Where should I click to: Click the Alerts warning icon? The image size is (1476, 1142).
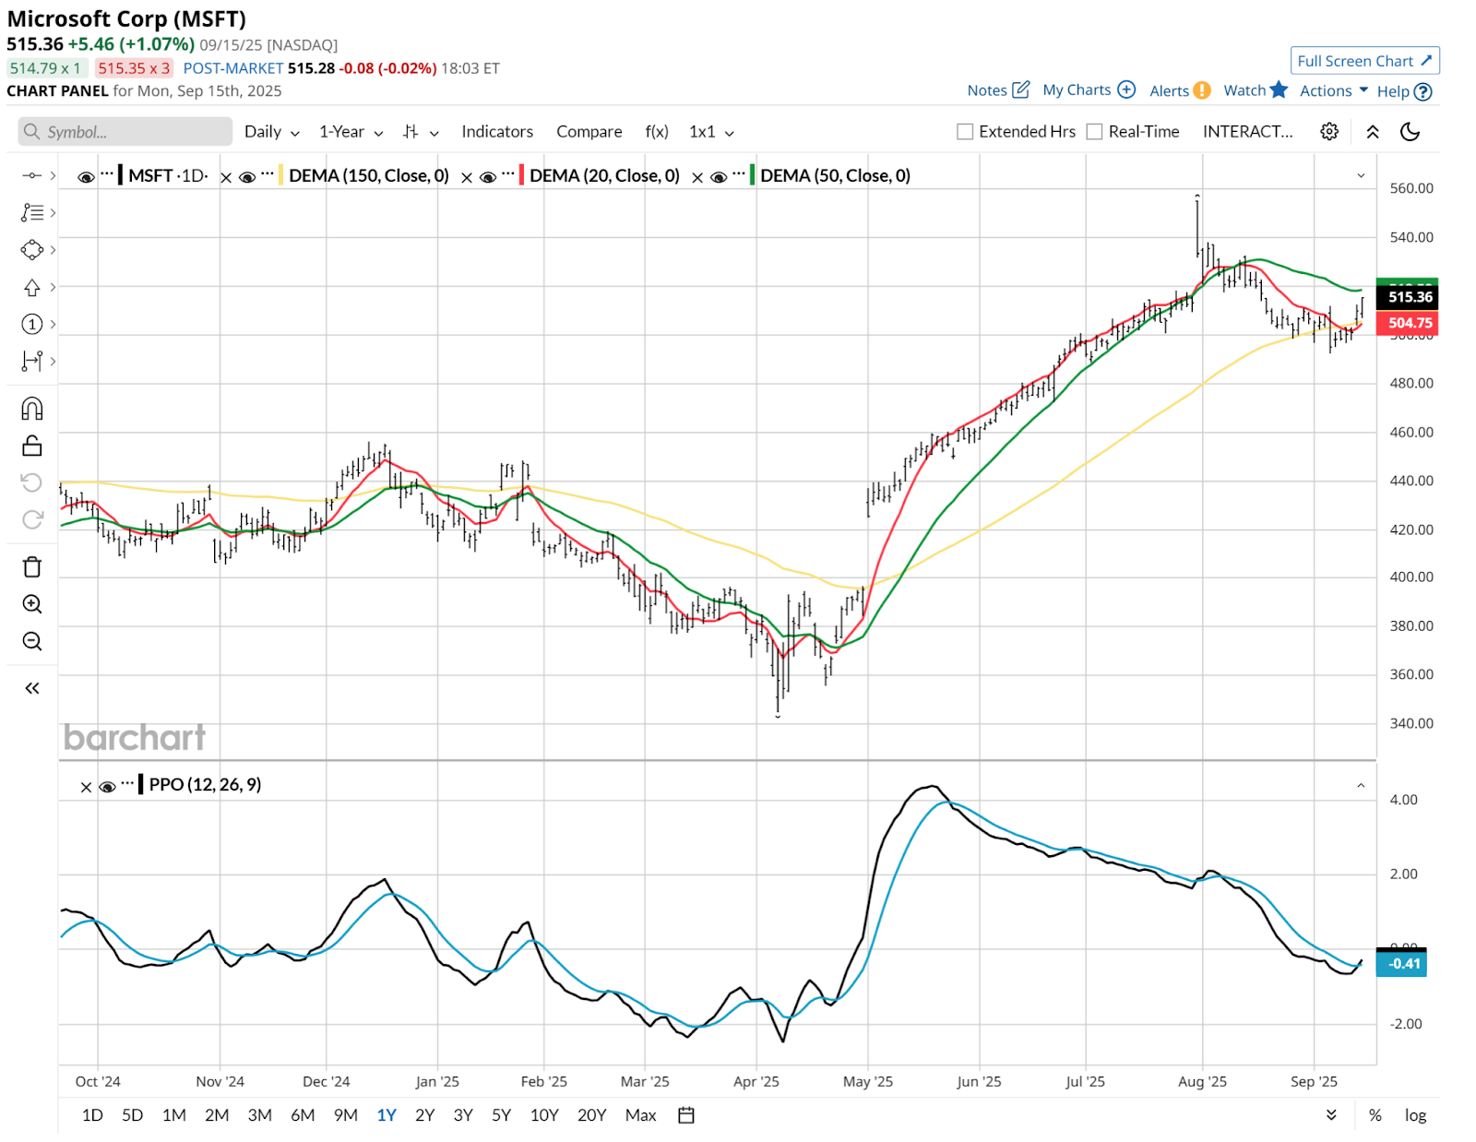coord(1201,90)
